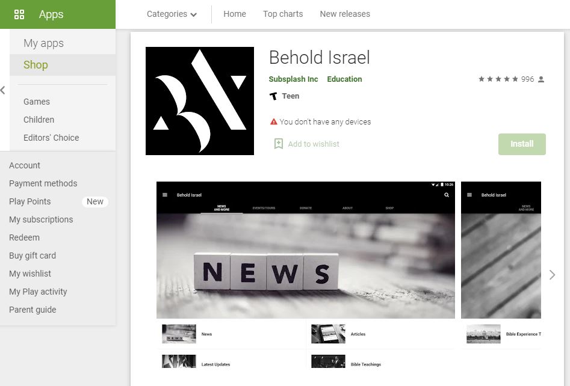Open Top charts
Screen dimensions: 570x386
pyautogui.click(x=283, y=14)
